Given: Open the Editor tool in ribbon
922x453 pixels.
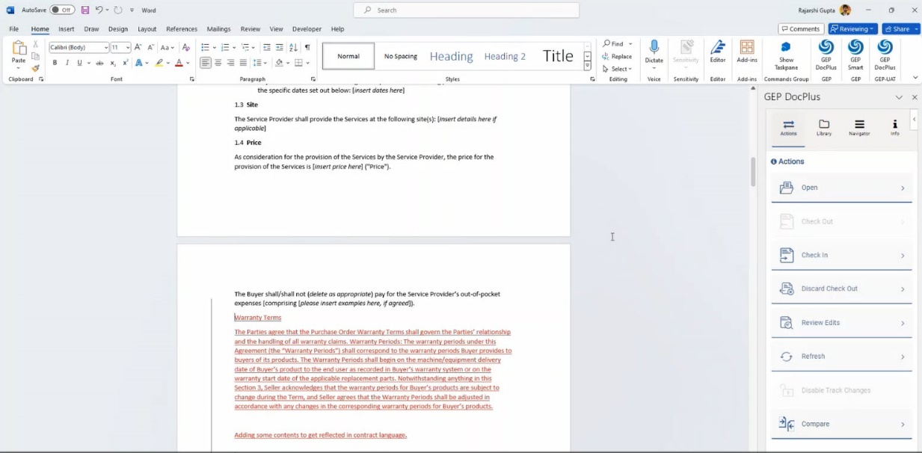Looking at the screenshot, I should tap(717, 49).
